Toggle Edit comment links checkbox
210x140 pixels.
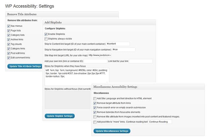pos(8,58)
